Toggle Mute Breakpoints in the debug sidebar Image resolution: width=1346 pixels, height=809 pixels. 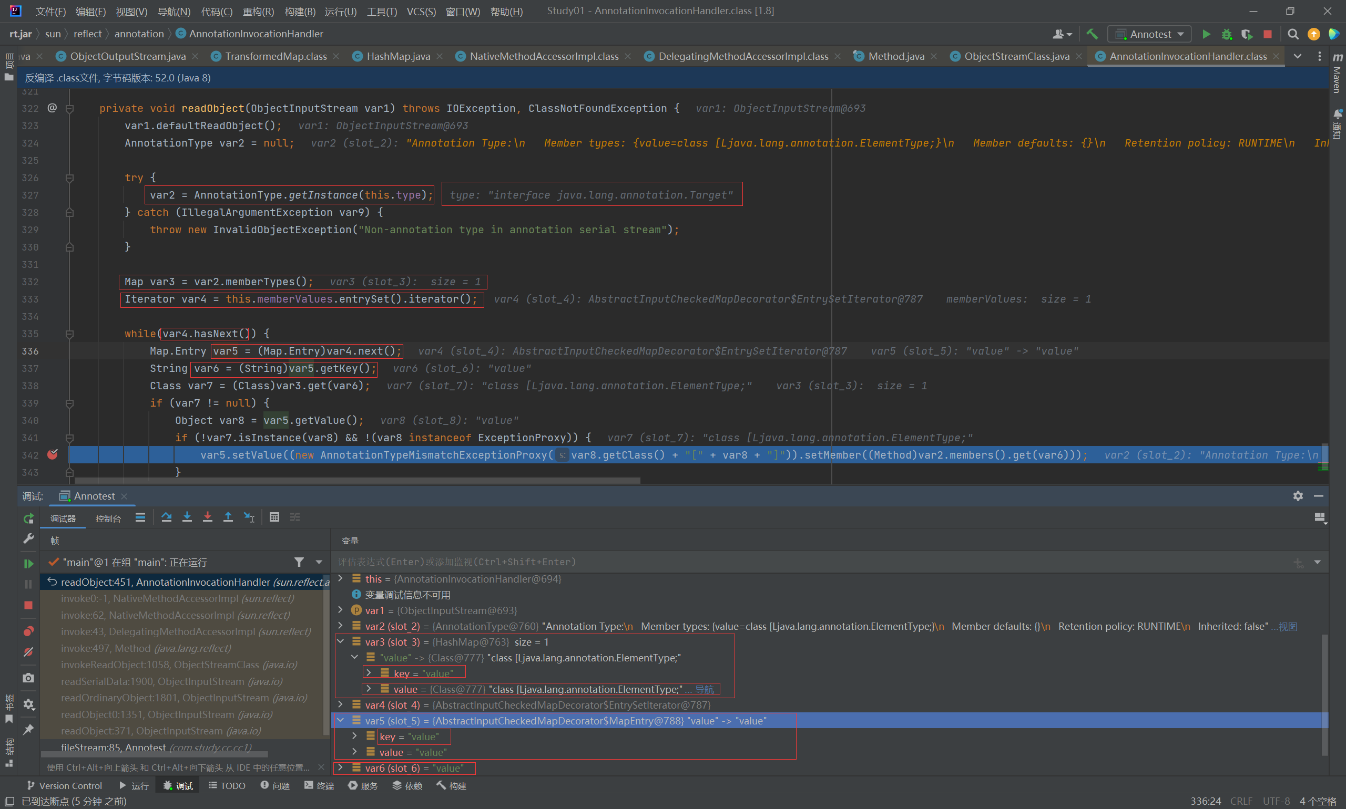coord(28,652)
